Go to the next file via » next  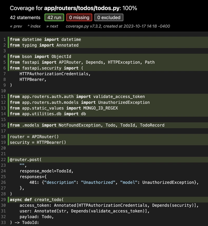pos(52,26)
